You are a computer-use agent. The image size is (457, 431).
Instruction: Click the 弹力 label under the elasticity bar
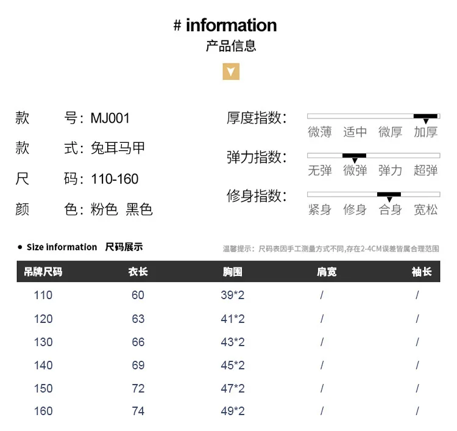click(x=390, y=170)
